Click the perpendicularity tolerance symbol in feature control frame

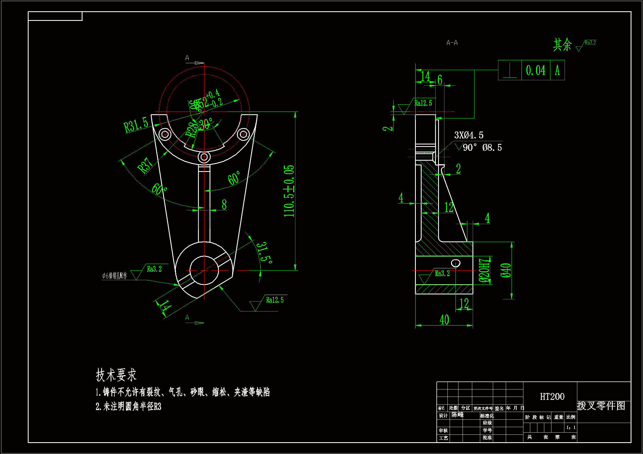click(510, 71)
